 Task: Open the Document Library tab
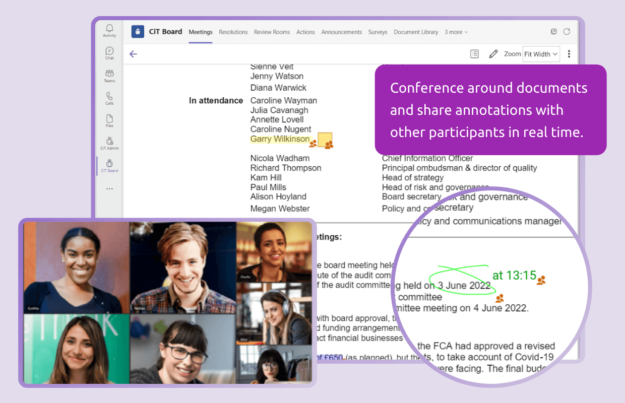click(416, 32)
